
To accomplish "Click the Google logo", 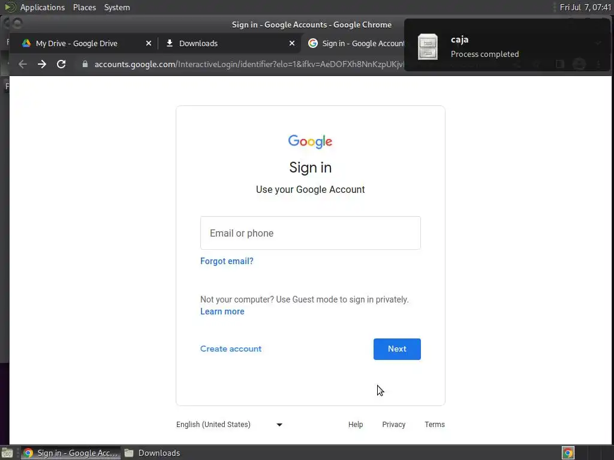I will (x=310, y=141).
